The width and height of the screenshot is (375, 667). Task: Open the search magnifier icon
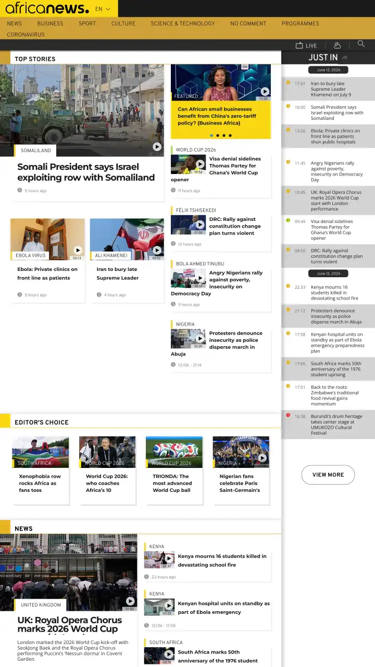(x=361, y=44)
